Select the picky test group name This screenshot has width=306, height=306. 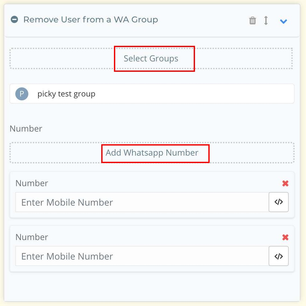(x=66, y=94)
